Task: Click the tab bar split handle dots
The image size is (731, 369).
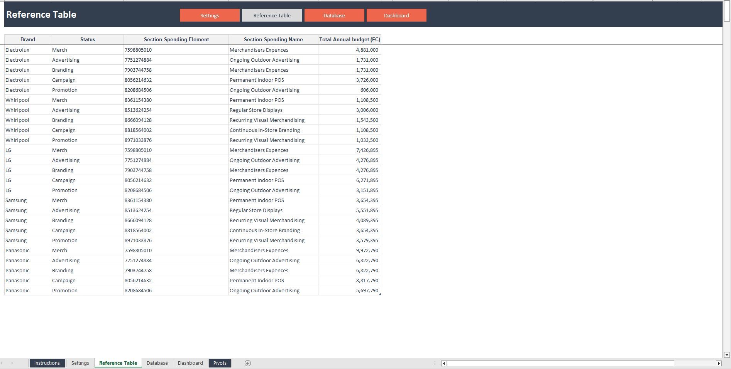Action: pos(435,363)
